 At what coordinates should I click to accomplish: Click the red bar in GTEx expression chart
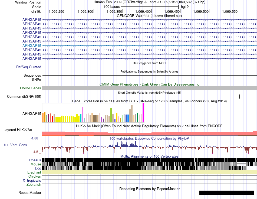(x=52, y=119)
